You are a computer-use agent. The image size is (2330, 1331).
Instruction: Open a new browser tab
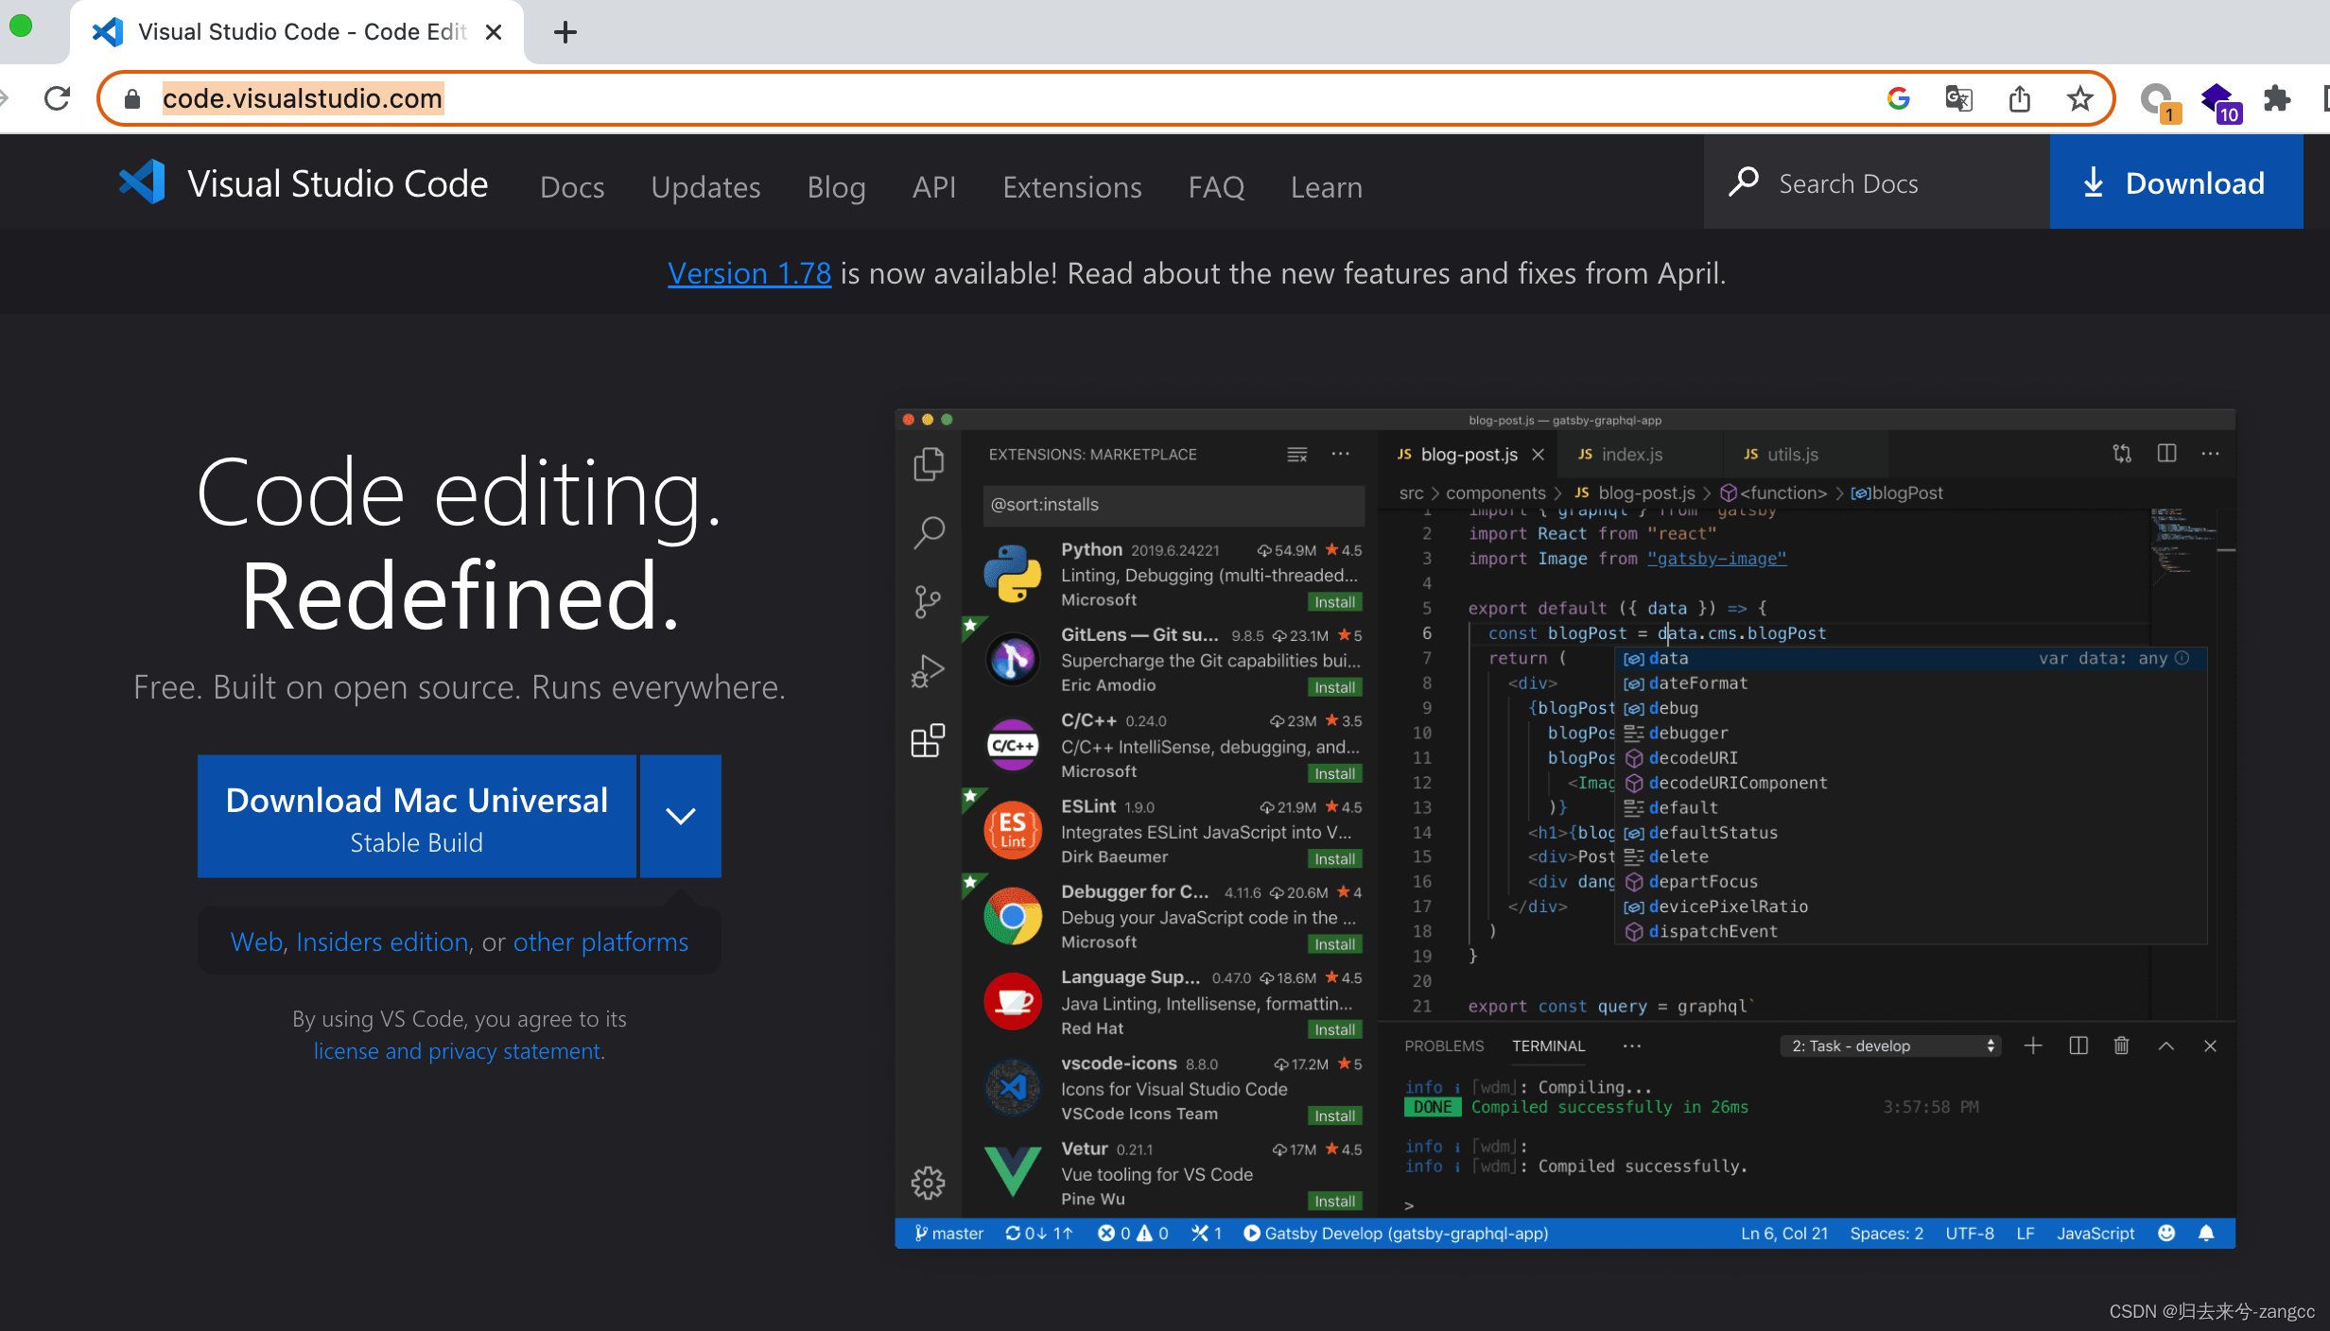[x=565, y=32]
